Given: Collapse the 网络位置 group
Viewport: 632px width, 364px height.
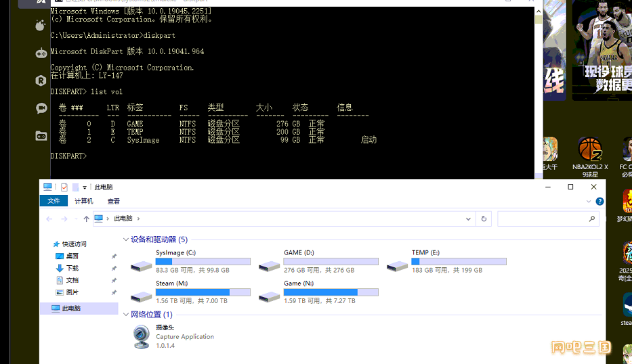Looking at the screenshot, I should (126, 315).
